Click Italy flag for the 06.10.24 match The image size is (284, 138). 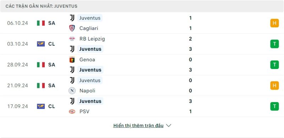point(41,23)
